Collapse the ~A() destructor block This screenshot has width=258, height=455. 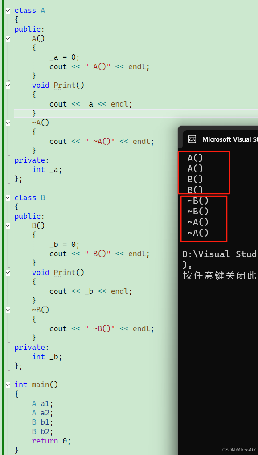pyautogui.click(x=8, y=123)
